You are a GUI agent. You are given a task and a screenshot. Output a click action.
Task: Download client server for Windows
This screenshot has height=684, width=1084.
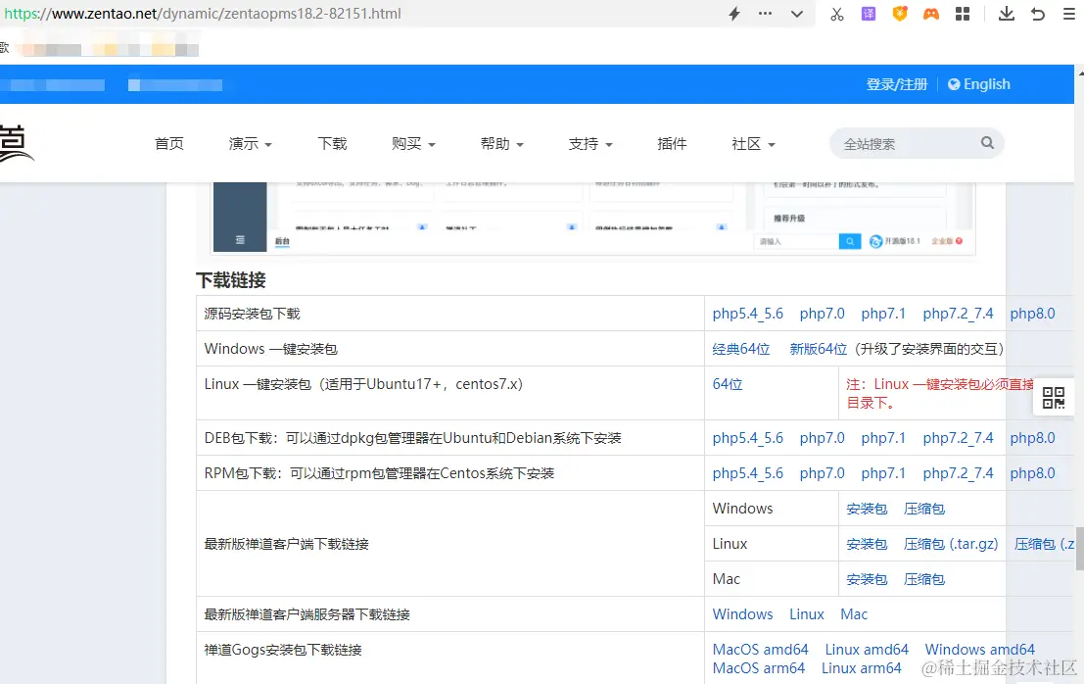click(x=742, y=614)
